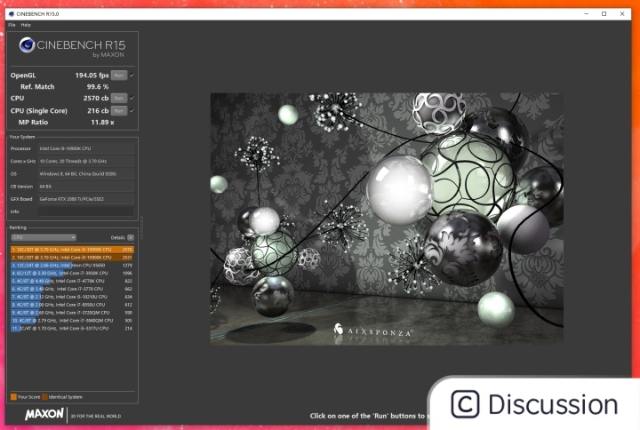
Task: Select the Core i7-3930K ranking row
Action: click(72, 273)
